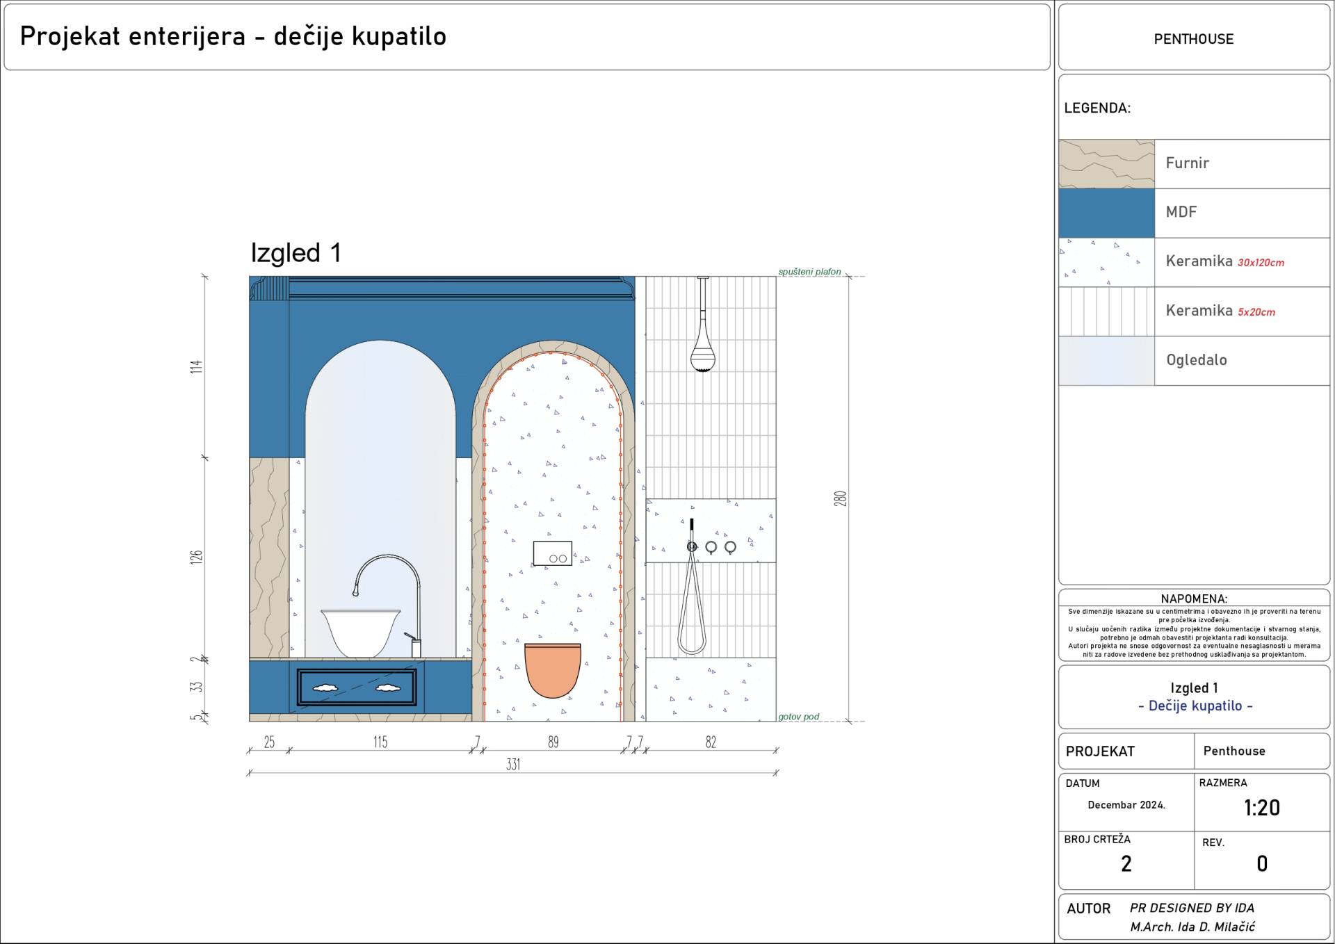Click the spušteni plafon label
Image resolution: width=1335 pixels, height=944 pixels.
(809, 272)
